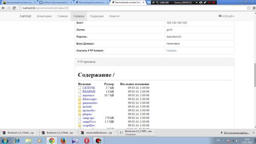
Task: Click the LICENSE file icon
Action: [x=80, y=88]
